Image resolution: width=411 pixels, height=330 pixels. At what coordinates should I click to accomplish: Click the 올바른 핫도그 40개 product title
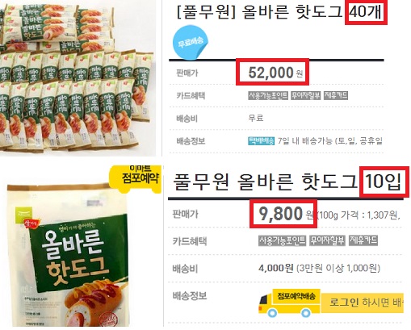280,12
